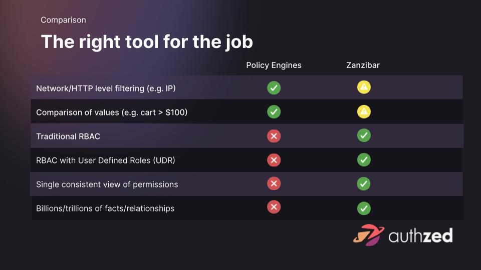The image size is (481, 270).
Task: Select Zanzibar's check for single consistent view of permissions
Action: tap(364, 184)
